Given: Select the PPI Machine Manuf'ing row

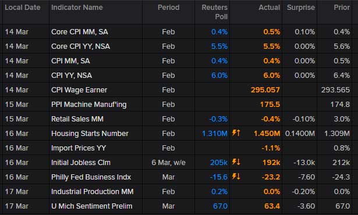Looking at the screenshot, I should pyautogui.click(x=177, y=105).
